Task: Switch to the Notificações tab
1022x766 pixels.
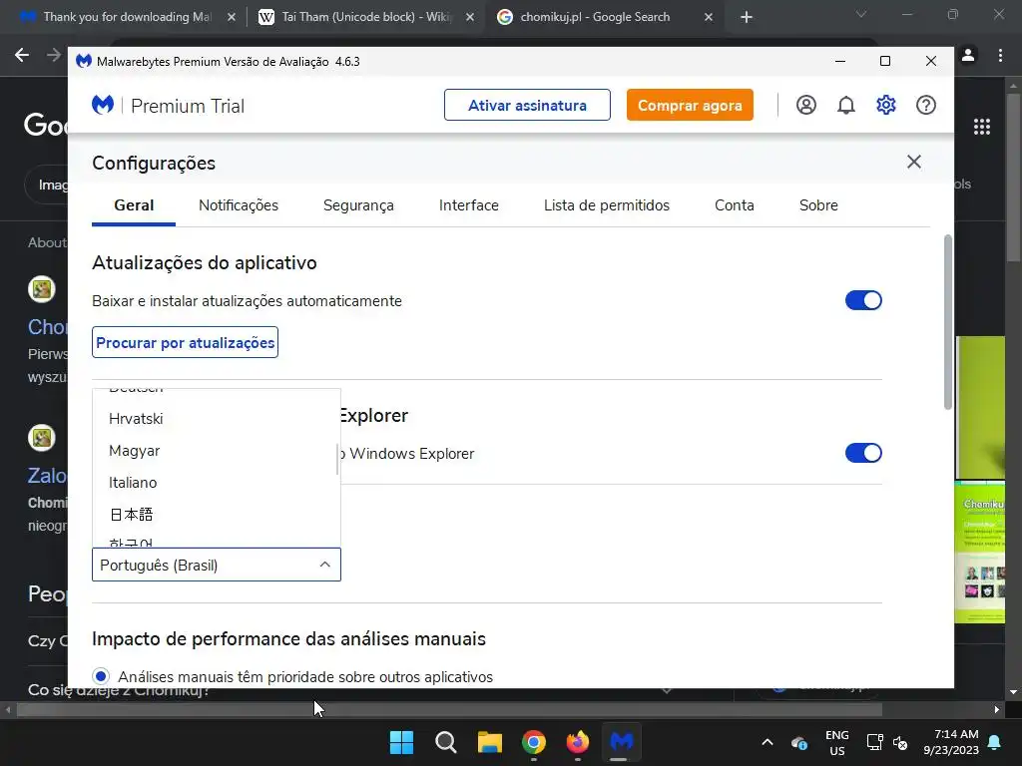Action: [238, 205]
